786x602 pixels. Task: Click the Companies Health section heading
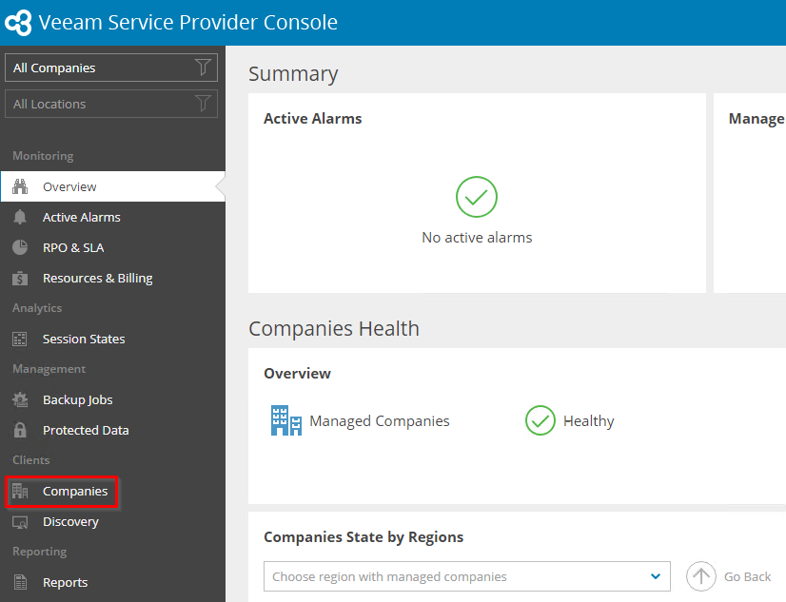pyautogui.click(x=334, y=328)
